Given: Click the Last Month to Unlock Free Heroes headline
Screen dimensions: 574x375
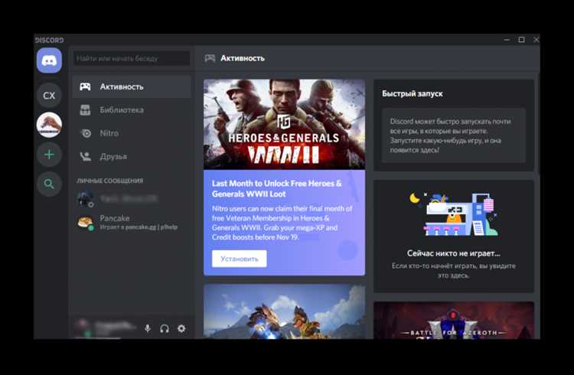Looking at the screenshot, I should [277, 188].
